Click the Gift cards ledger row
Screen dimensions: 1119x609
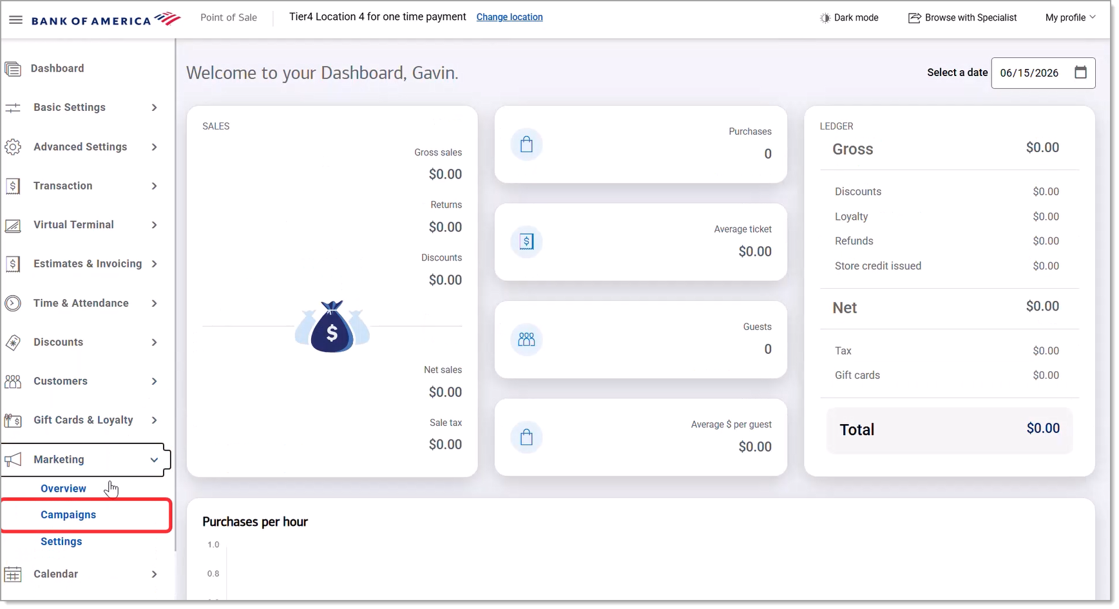(947, 376)
